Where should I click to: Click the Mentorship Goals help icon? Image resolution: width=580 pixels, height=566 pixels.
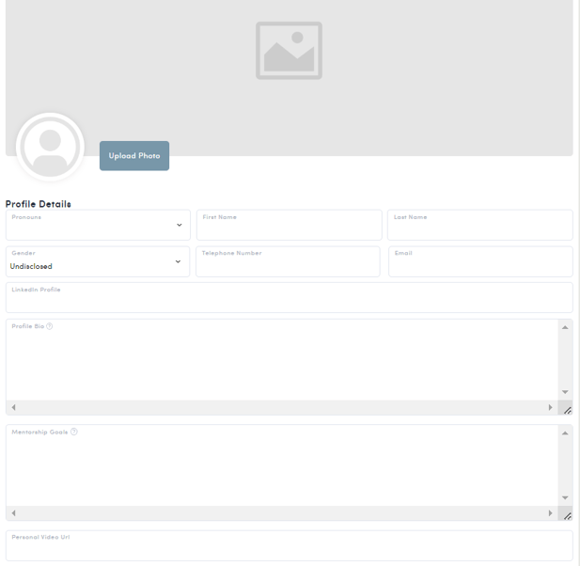coord(74,432)
